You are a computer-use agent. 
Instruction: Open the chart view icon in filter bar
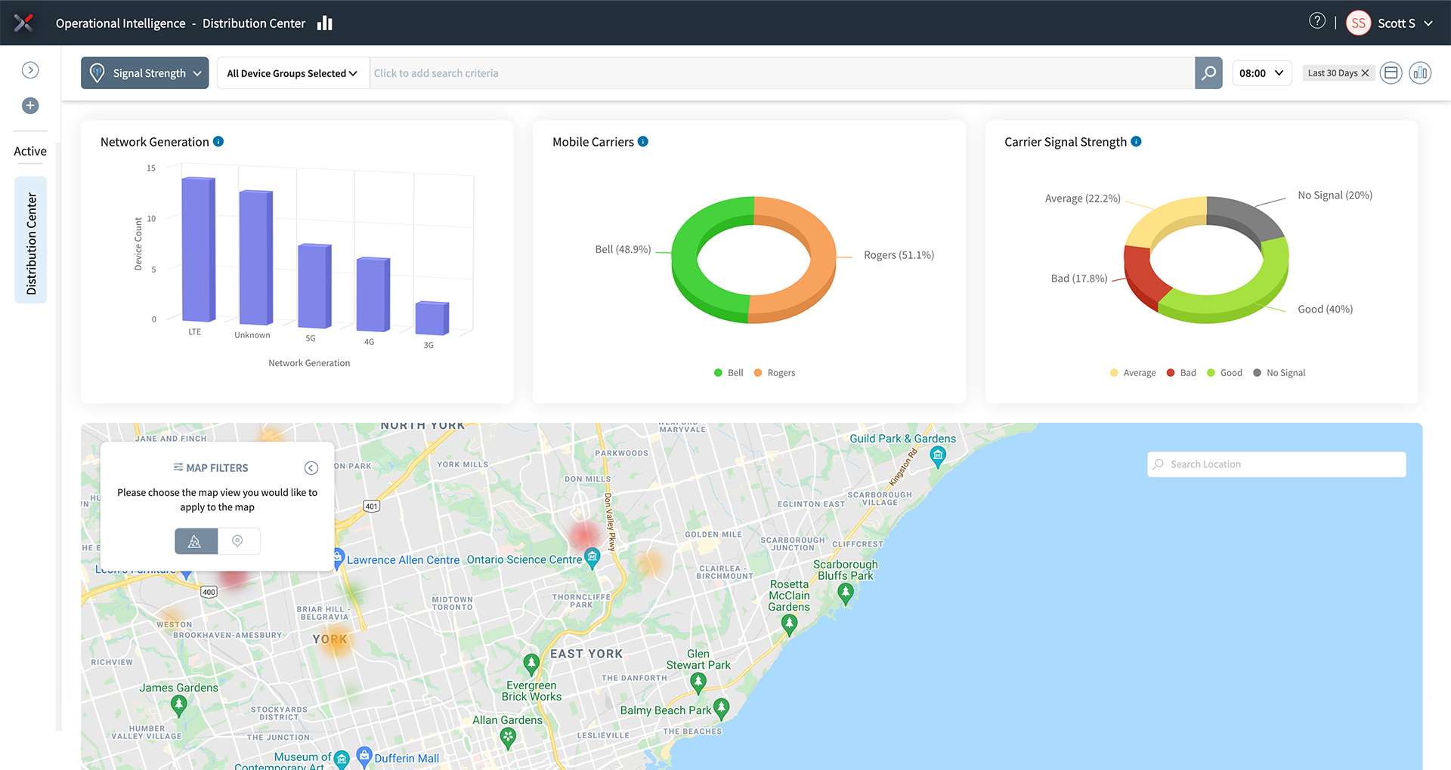[x=1420, y=73]
